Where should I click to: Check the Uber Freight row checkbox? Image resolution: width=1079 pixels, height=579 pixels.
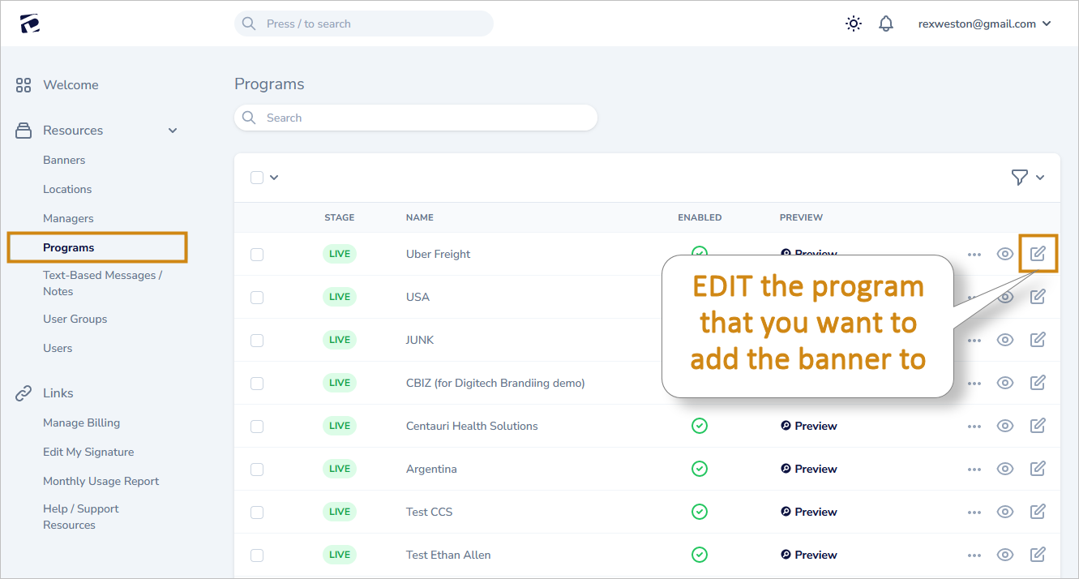pos(257,255)
